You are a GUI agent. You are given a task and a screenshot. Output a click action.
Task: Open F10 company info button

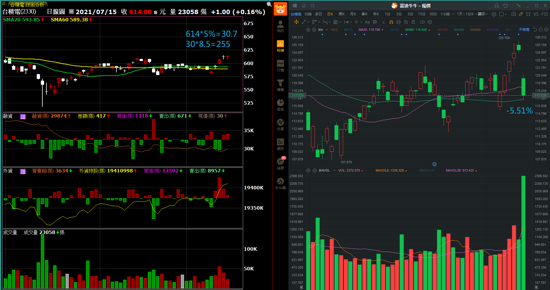545,14
